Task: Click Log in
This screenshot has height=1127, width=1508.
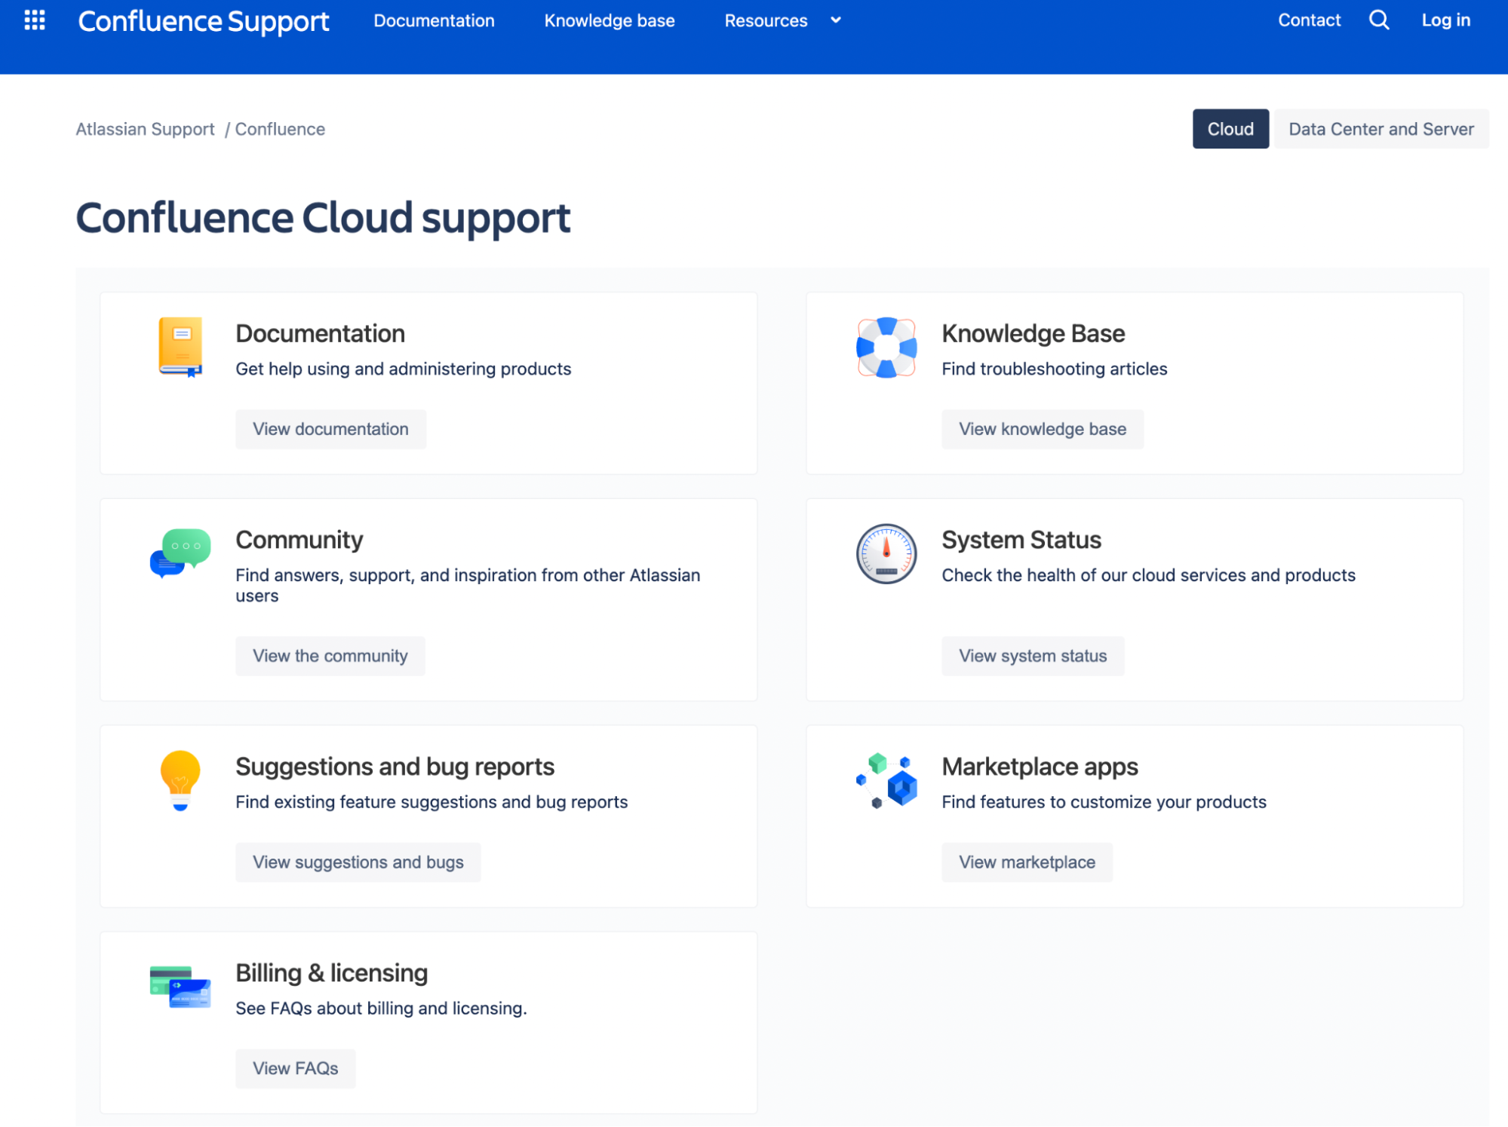Action: tap(1445, 20)
